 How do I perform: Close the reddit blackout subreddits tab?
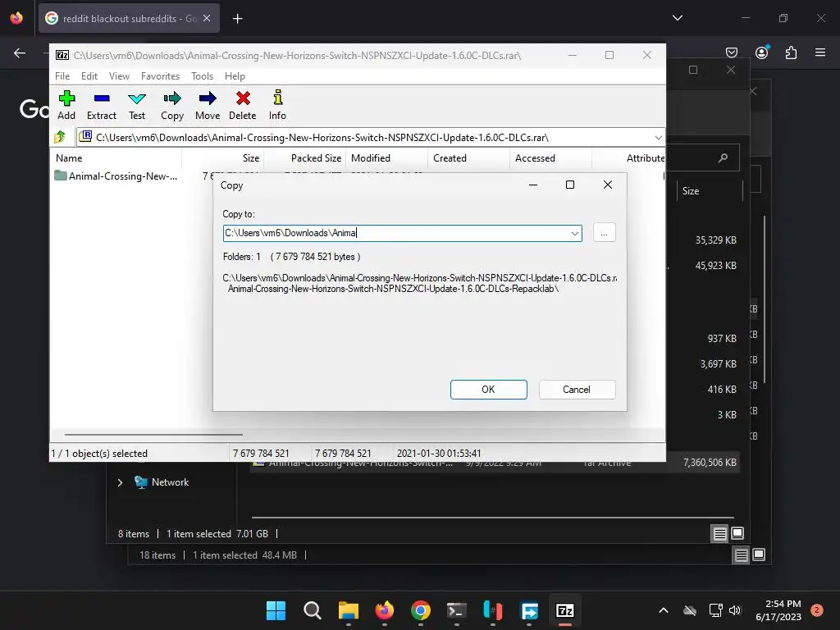click(x=207, y=18)
